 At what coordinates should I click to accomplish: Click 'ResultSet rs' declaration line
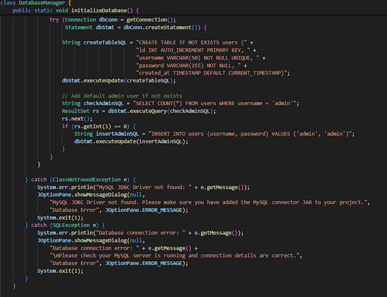point(139,111)
